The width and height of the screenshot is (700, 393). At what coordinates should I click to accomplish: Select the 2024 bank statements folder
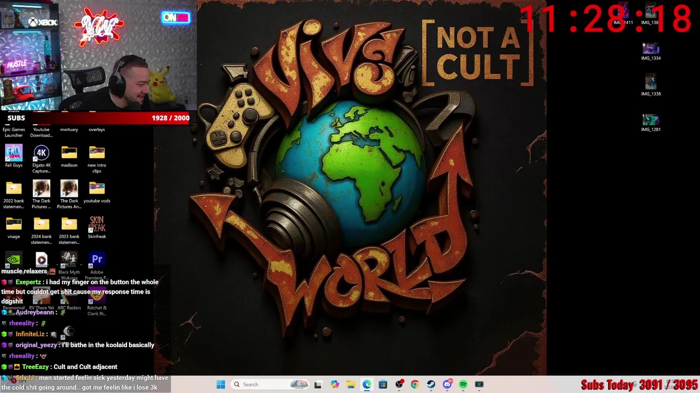click(42, 231)
